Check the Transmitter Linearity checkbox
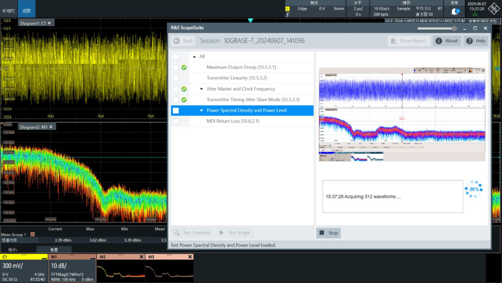 coord(176,78)
